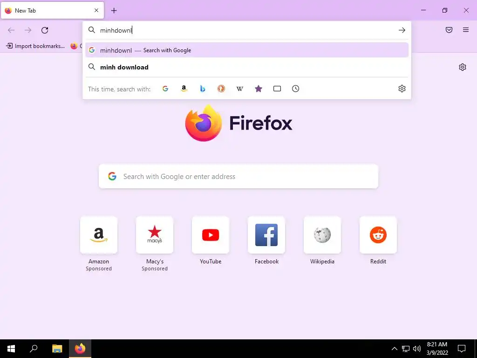Viewport: 477px width, 358px height.
Task: Open the YouTube shortcut tile
Action: click(x=211, y=235)
